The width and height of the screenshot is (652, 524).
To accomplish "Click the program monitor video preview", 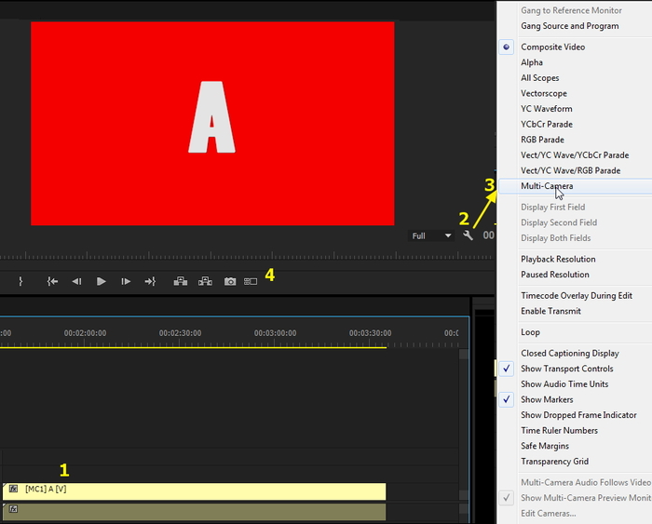I will click(212, 124).
